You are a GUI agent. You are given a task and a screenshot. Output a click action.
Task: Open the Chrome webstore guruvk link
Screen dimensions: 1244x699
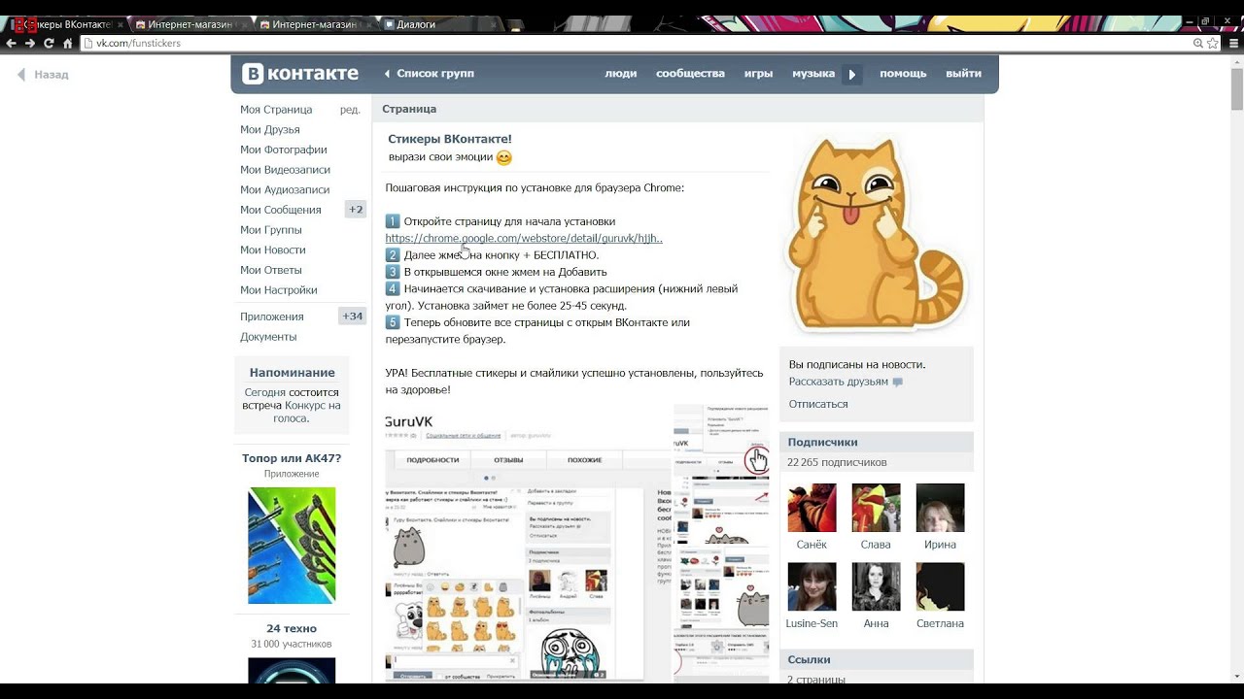pyautogui.click(x=524, y=238)
